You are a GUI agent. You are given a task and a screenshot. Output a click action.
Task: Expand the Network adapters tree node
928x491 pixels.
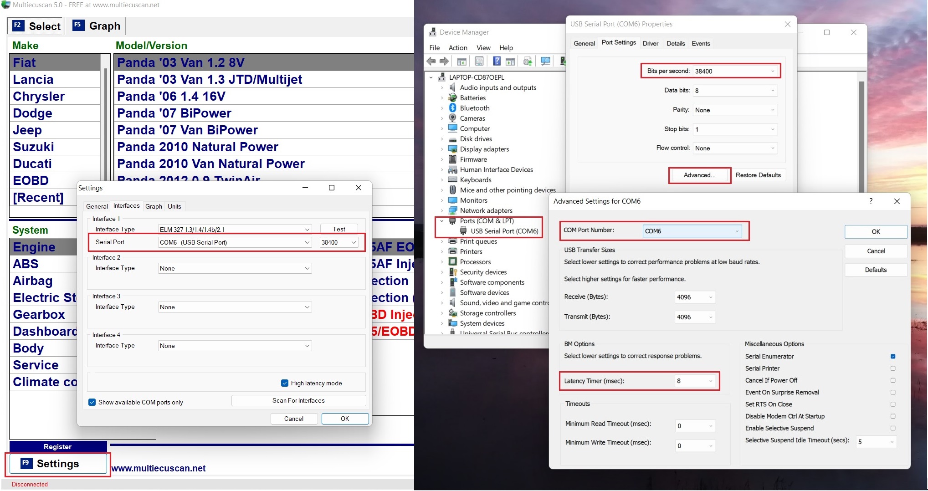[x=441, y=210]
